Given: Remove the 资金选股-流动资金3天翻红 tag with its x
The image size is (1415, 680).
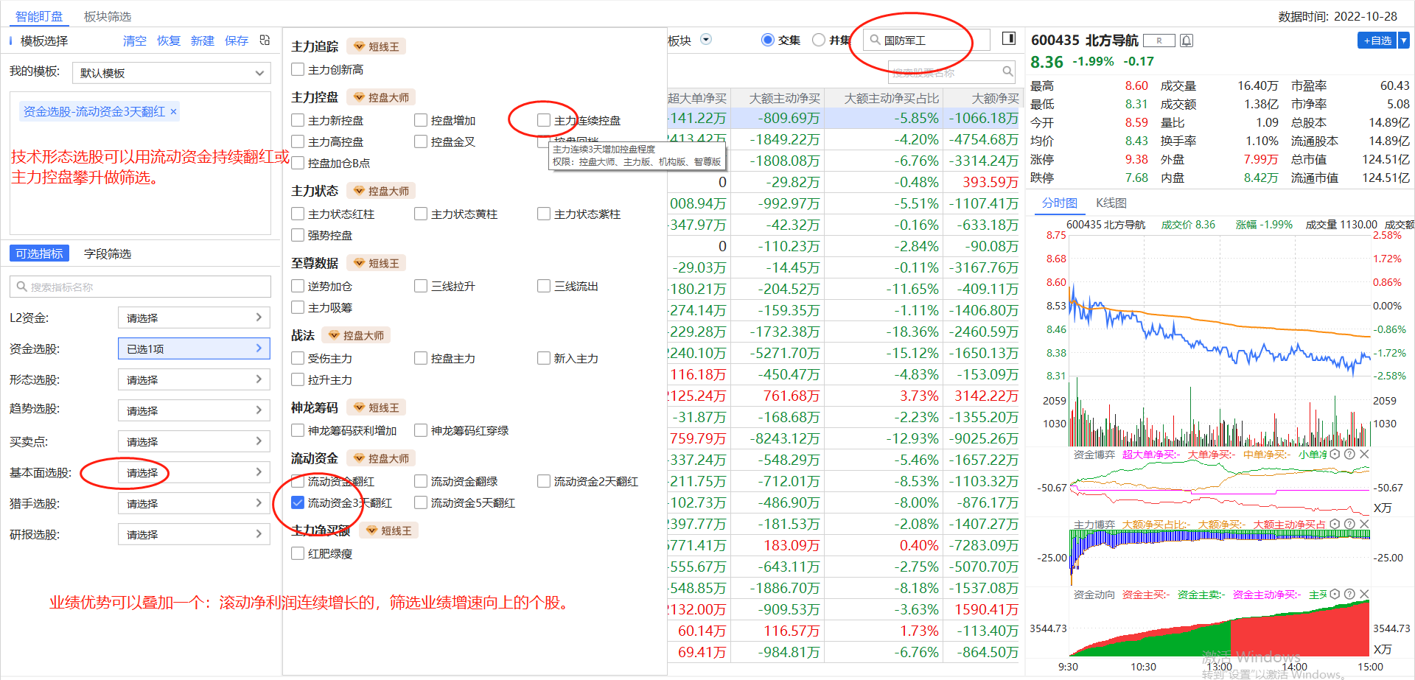Looking at the screenshot, I should click(x=174, y=112).
